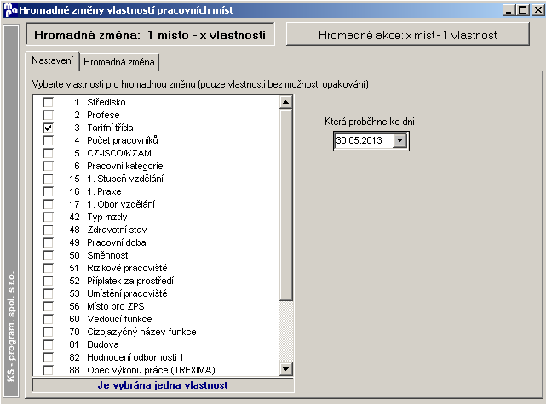
Task: Tick the Profese checkbox
Action: pyautogui.click(x=48, y=115)
